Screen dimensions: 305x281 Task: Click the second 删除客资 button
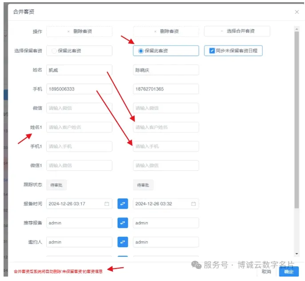point(166,31)
